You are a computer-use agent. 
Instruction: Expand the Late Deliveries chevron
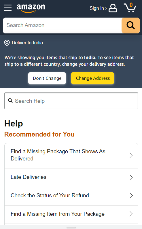coord(131,177)
